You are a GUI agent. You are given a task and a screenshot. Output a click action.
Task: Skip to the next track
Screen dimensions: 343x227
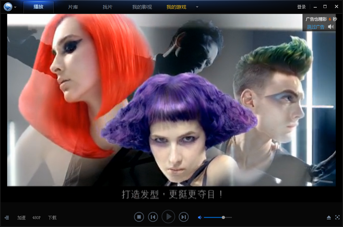183,217
